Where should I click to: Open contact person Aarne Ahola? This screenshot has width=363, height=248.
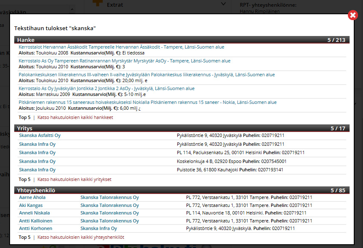pos(32,197)
